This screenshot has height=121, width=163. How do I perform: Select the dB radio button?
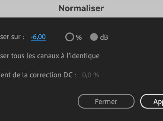coord(94,37)
